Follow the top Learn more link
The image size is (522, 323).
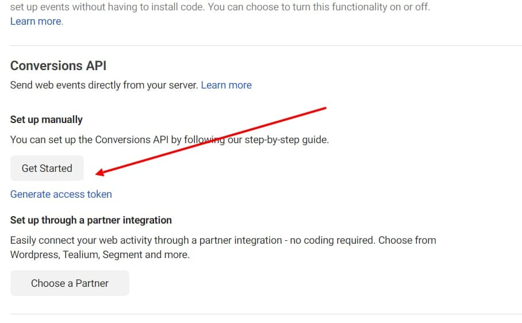click(x=36, y=21)
